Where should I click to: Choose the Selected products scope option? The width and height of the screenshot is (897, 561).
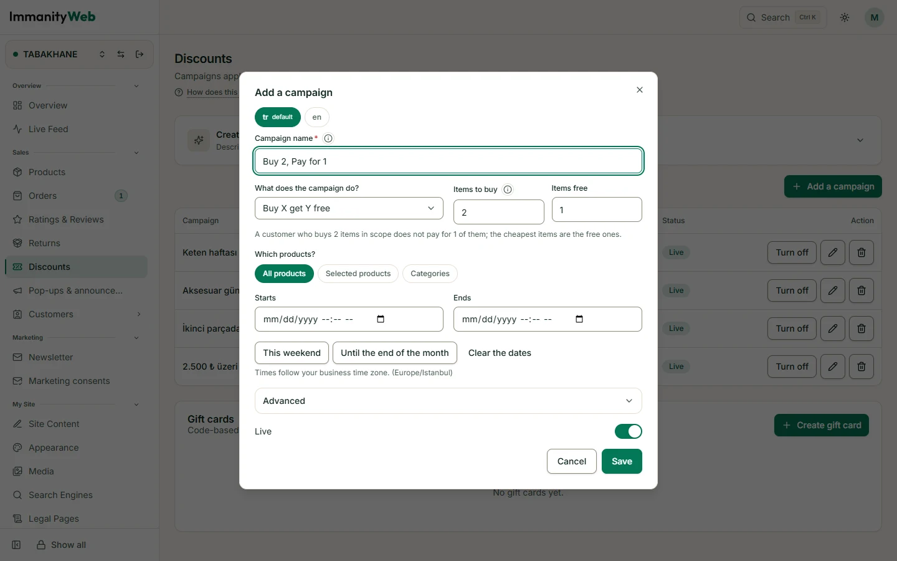358,274
